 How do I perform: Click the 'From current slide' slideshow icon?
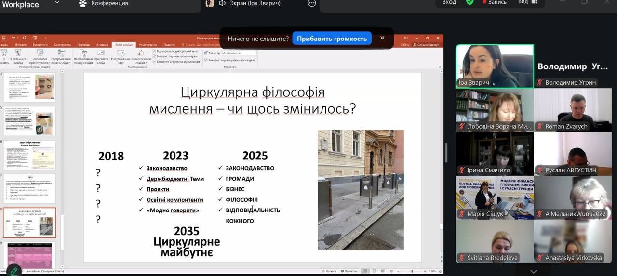pos(18,54)
